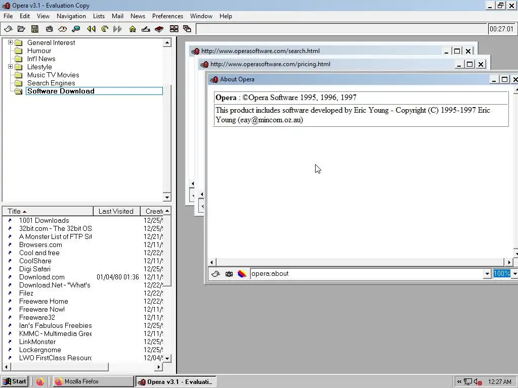Sort by the Last Visited column
The image size is (518, 388).
click(x=117, y=211)
